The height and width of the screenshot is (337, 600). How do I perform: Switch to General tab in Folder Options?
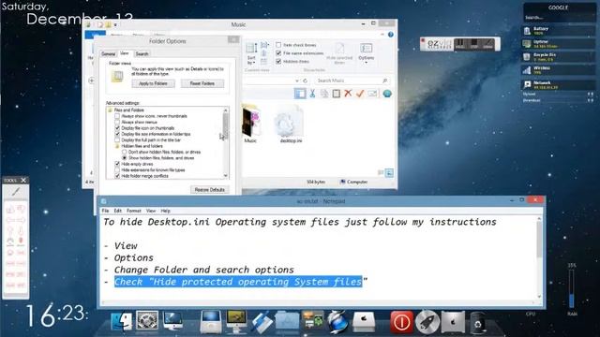[109, 54]
